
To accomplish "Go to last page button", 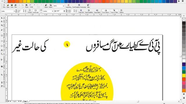I will pos(21,101).
